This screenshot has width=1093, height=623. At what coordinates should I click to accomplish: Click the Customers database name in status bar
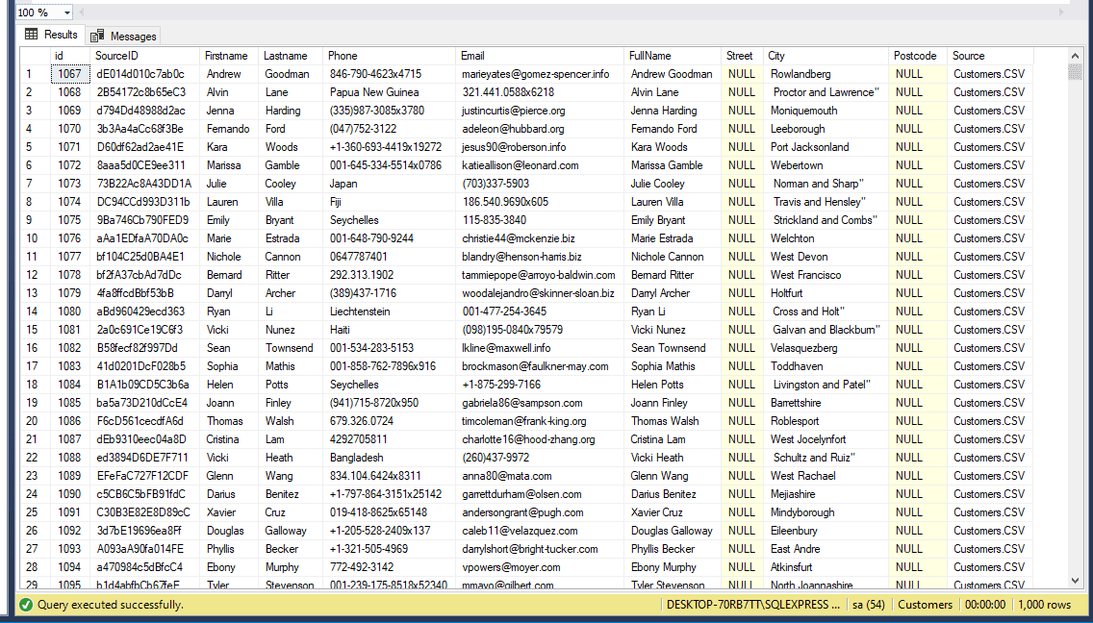pyautogui.click(x=925, y=605)
